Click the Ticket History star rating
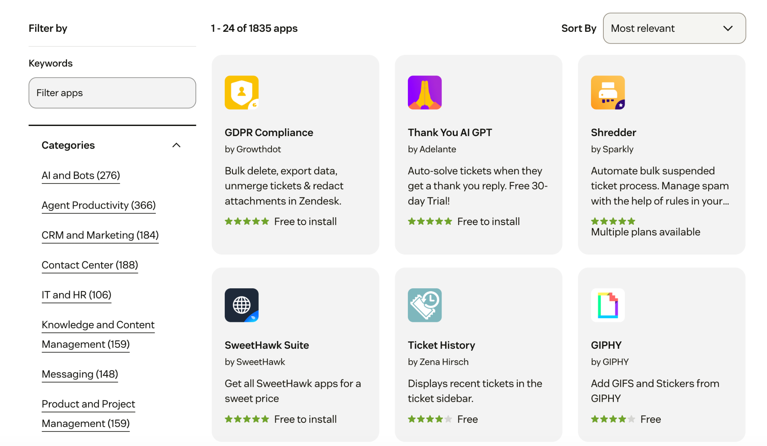Screen dimensions: 767x446 [430, 419]
